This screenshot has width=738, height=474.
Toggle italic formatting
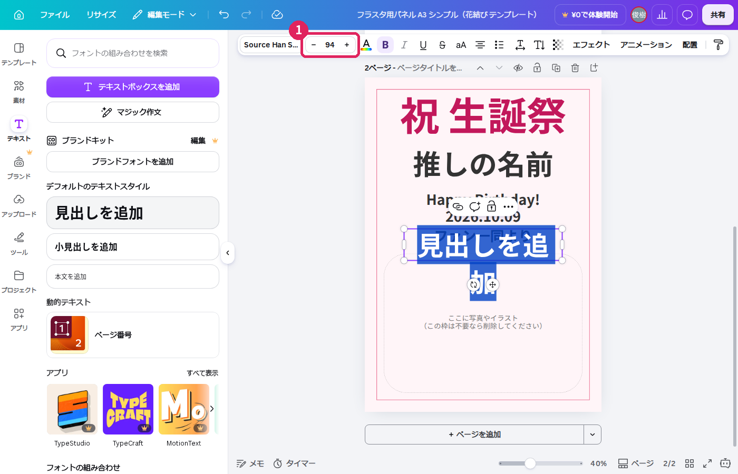404,45
